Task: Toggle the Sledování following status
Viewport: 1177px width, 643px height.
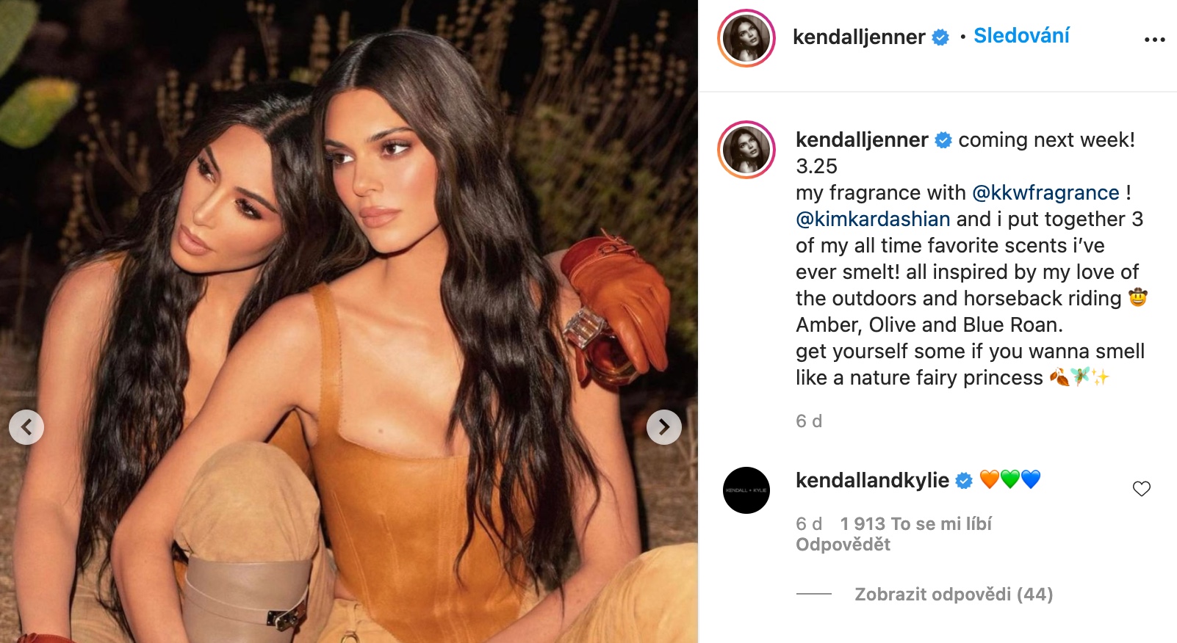Action: pos(1021,35)
